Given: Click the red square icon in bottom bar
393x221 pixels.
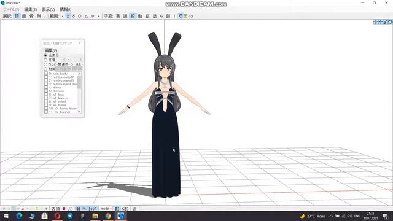Looking at the screenshot, I should [64, 209].
